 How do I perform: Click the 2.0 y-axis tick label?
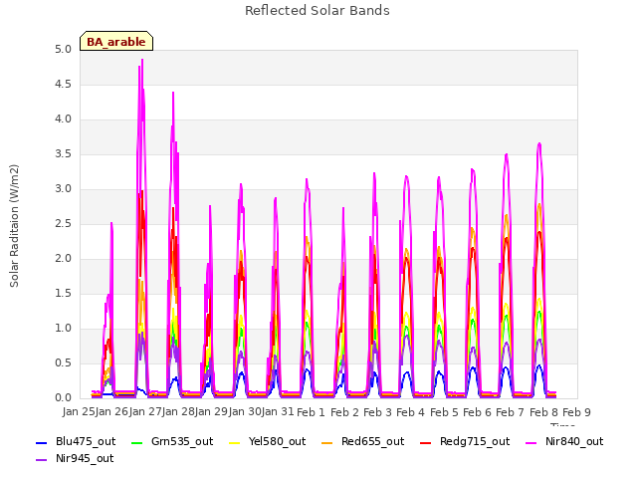[63, 259]
